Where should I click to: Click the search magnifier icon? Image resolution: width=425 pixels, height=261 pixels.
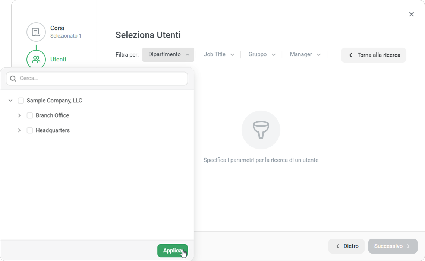[13, 79]
